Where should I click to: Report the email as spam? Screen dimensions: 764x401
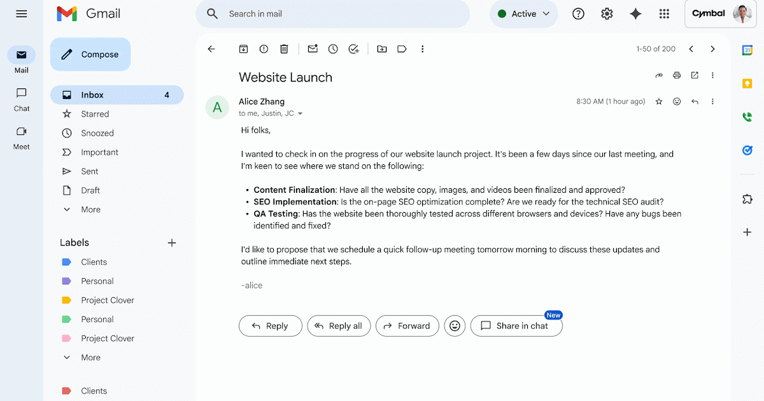click(264, 49)
